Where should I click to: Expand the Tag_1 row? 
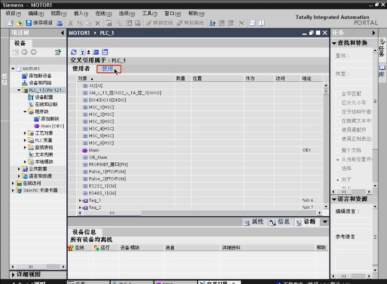tap(80, 200)
